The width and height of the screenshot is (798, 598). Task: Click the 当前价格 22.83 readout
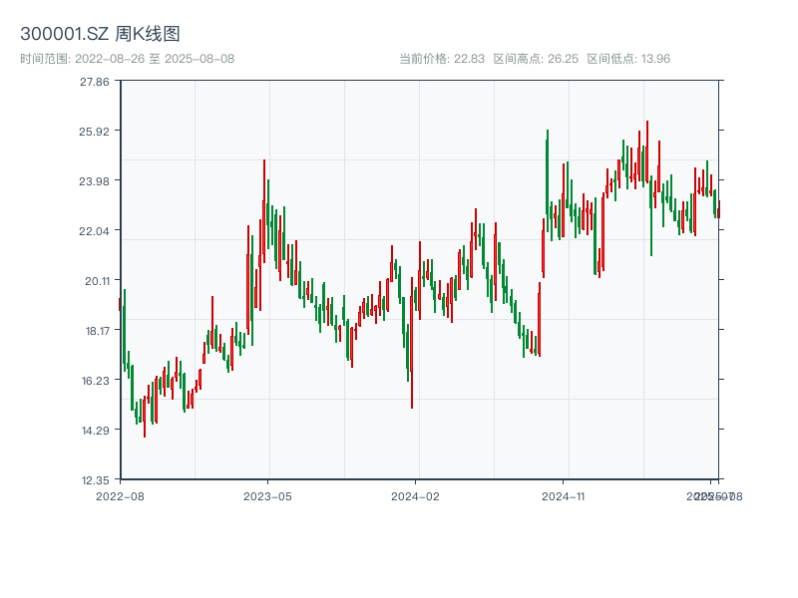(442, 59)
